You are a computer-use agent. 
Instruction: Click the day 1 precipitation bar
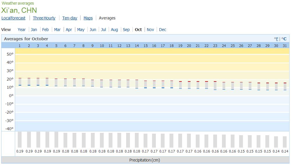coord(20,139)
